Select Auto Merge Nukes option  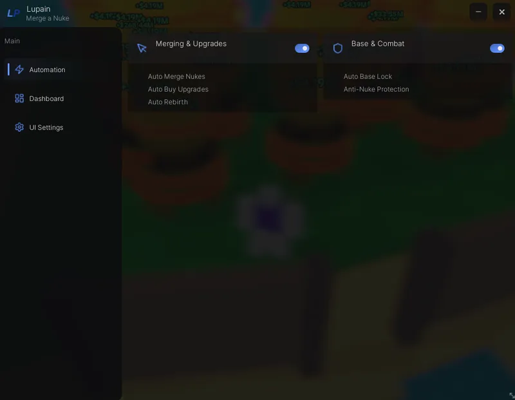(176, 77)
